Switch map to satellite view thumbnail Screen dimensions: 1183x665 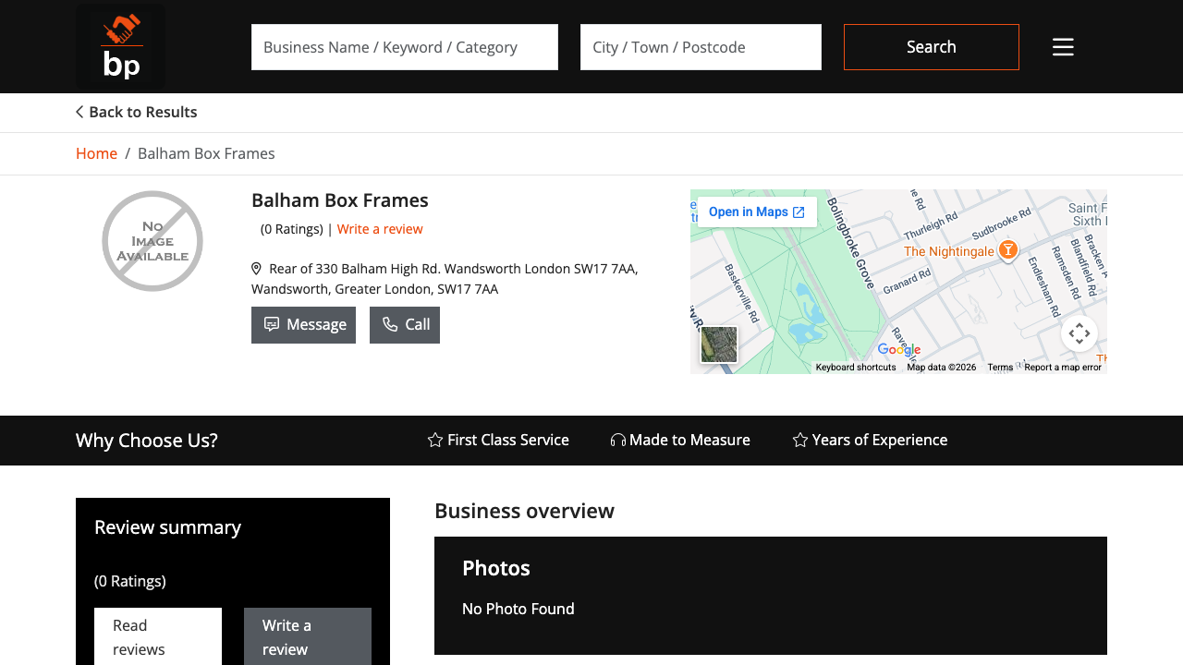718,345
